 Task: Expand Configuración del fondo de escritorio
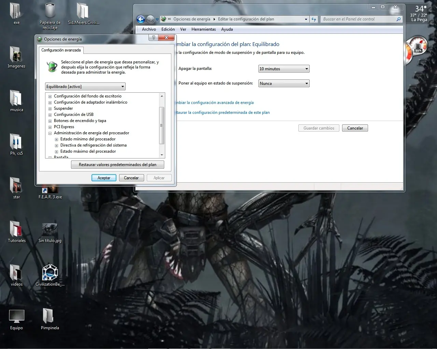click(x=50, y=96)
